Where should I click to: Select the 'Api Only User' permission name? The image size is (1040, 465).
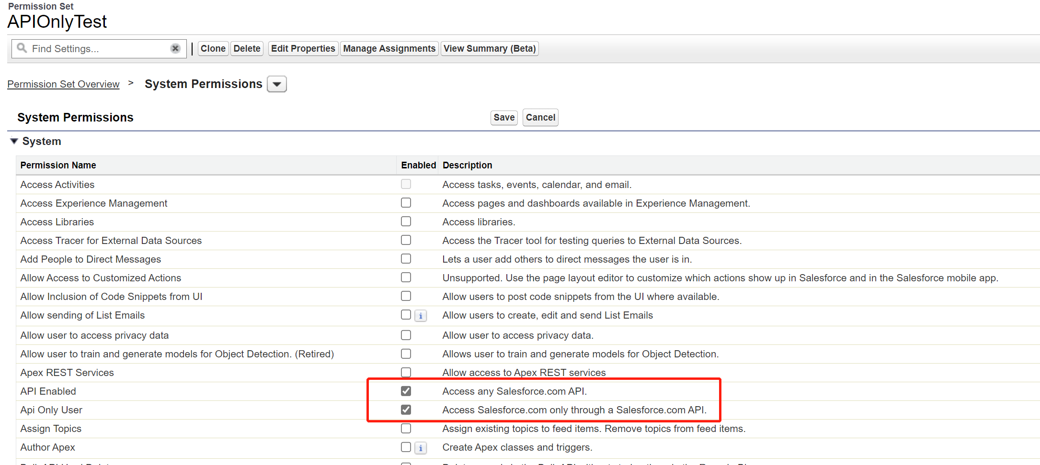(x=51, y=410)
